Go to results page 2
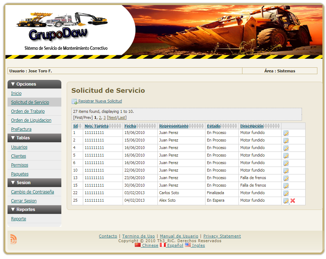This screenshot has height=259, width=326. [100, 117]
